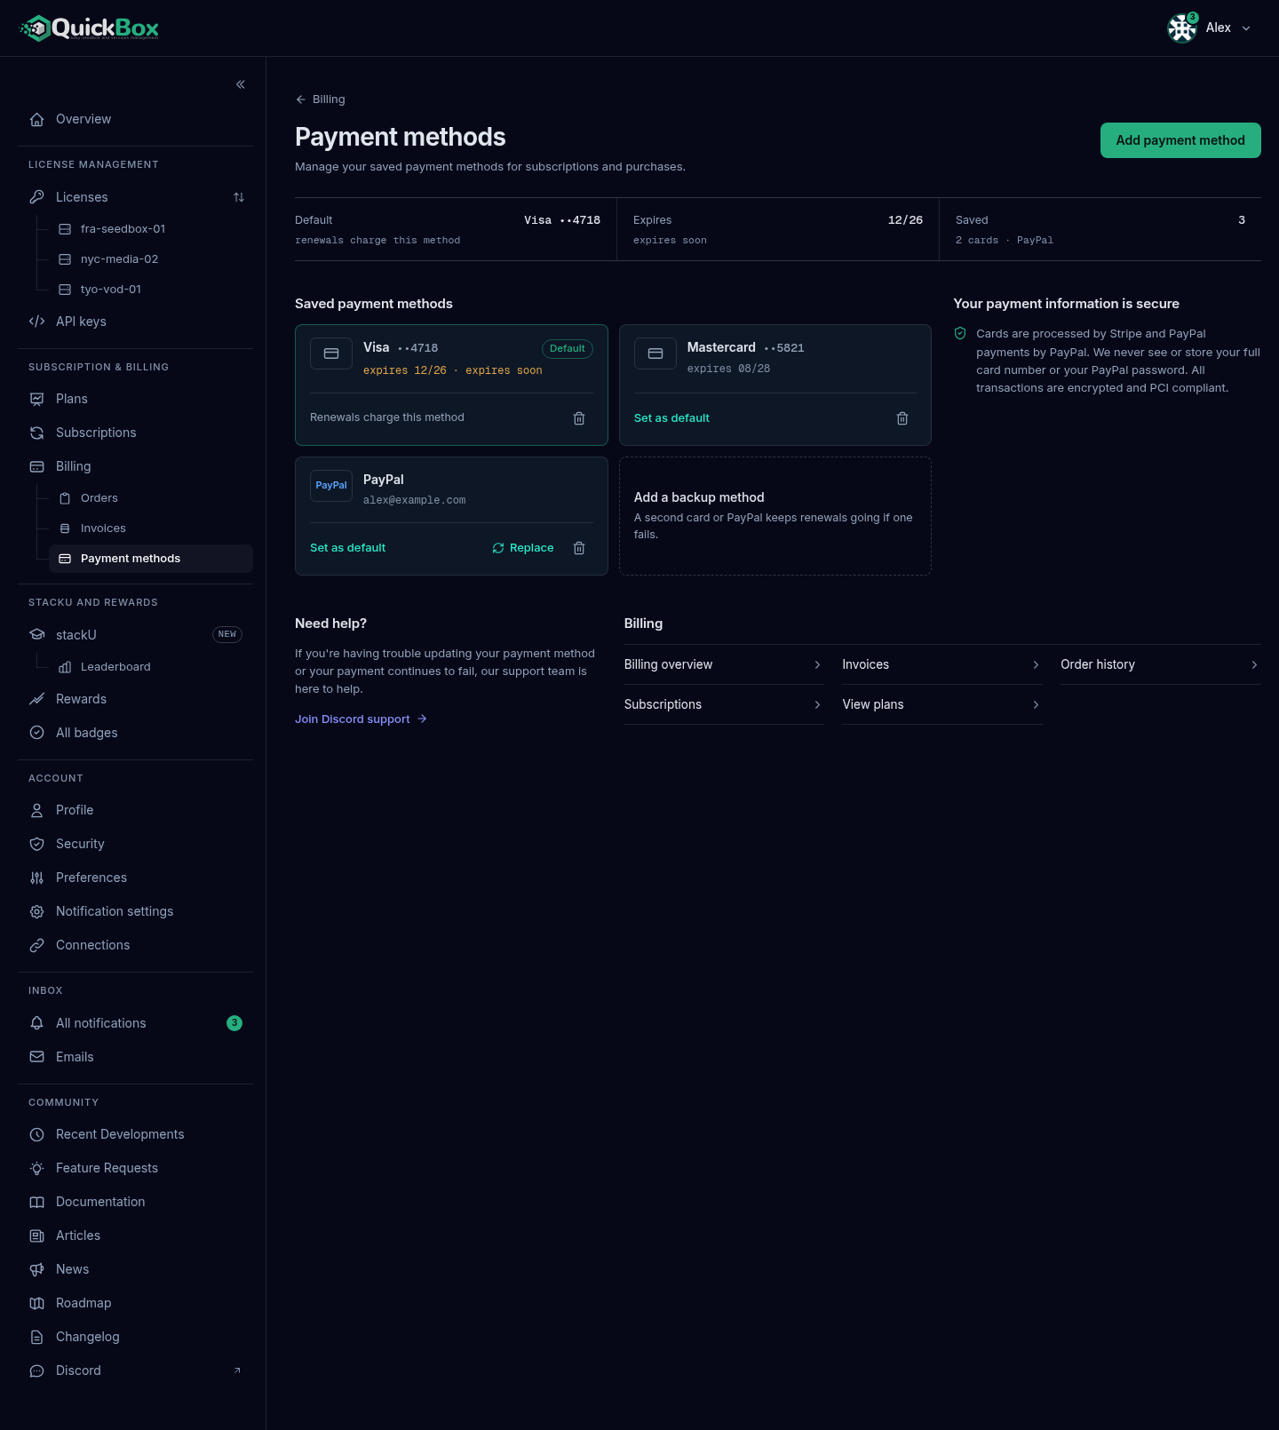Delete the PayPal method via trash icon
The width and height of the screenshot is (1279, 1430).
[579, 548]
